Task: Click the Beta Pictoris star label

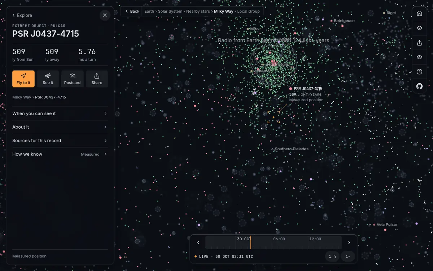Action: pos(277,64)
